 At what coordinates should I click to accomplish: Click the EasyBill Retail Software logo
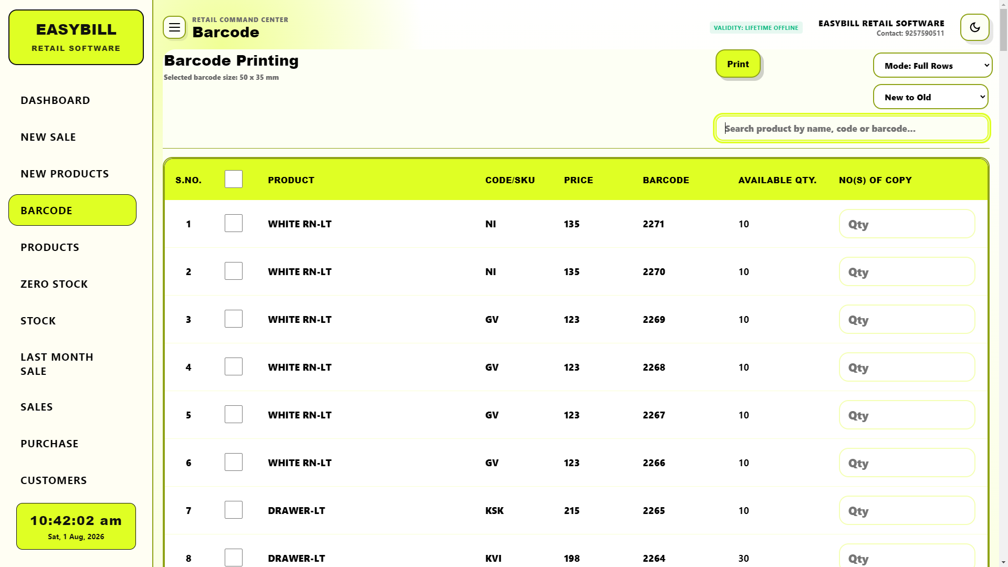(x=76, y=37)
